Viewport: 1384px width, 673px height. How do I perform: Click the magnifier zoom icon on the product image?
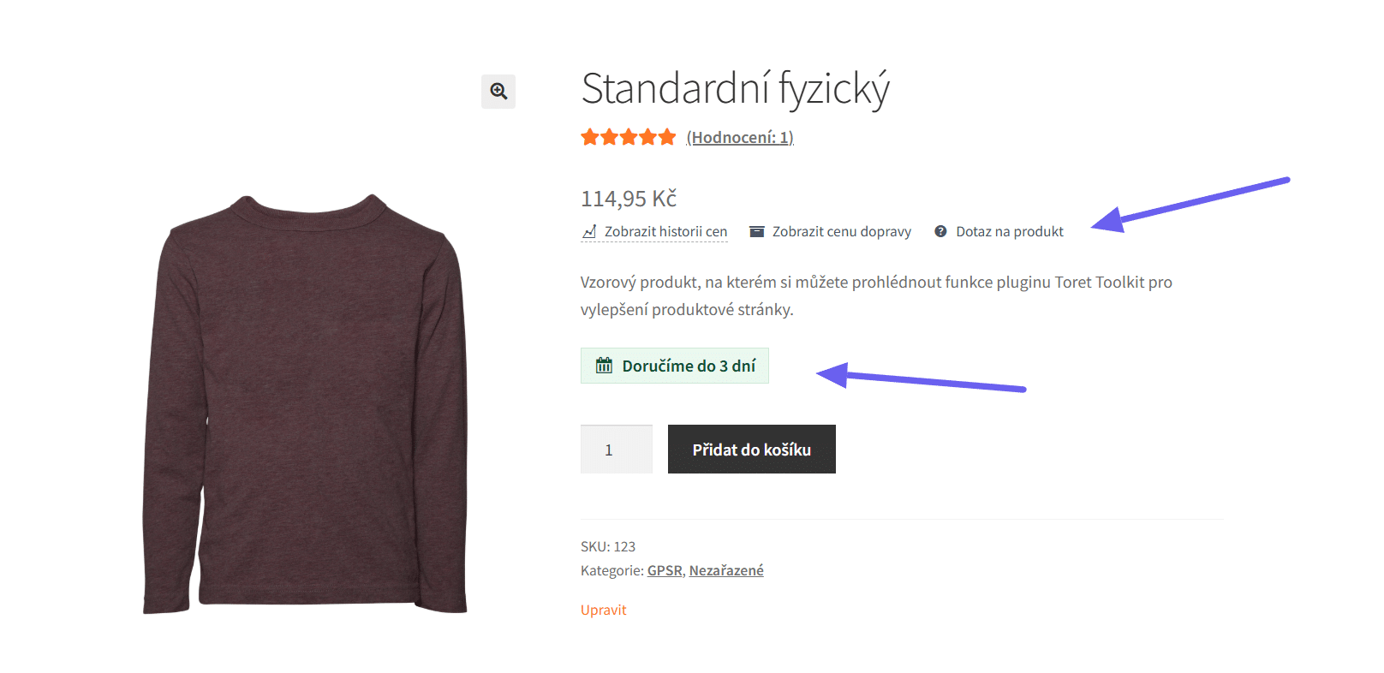498,91
